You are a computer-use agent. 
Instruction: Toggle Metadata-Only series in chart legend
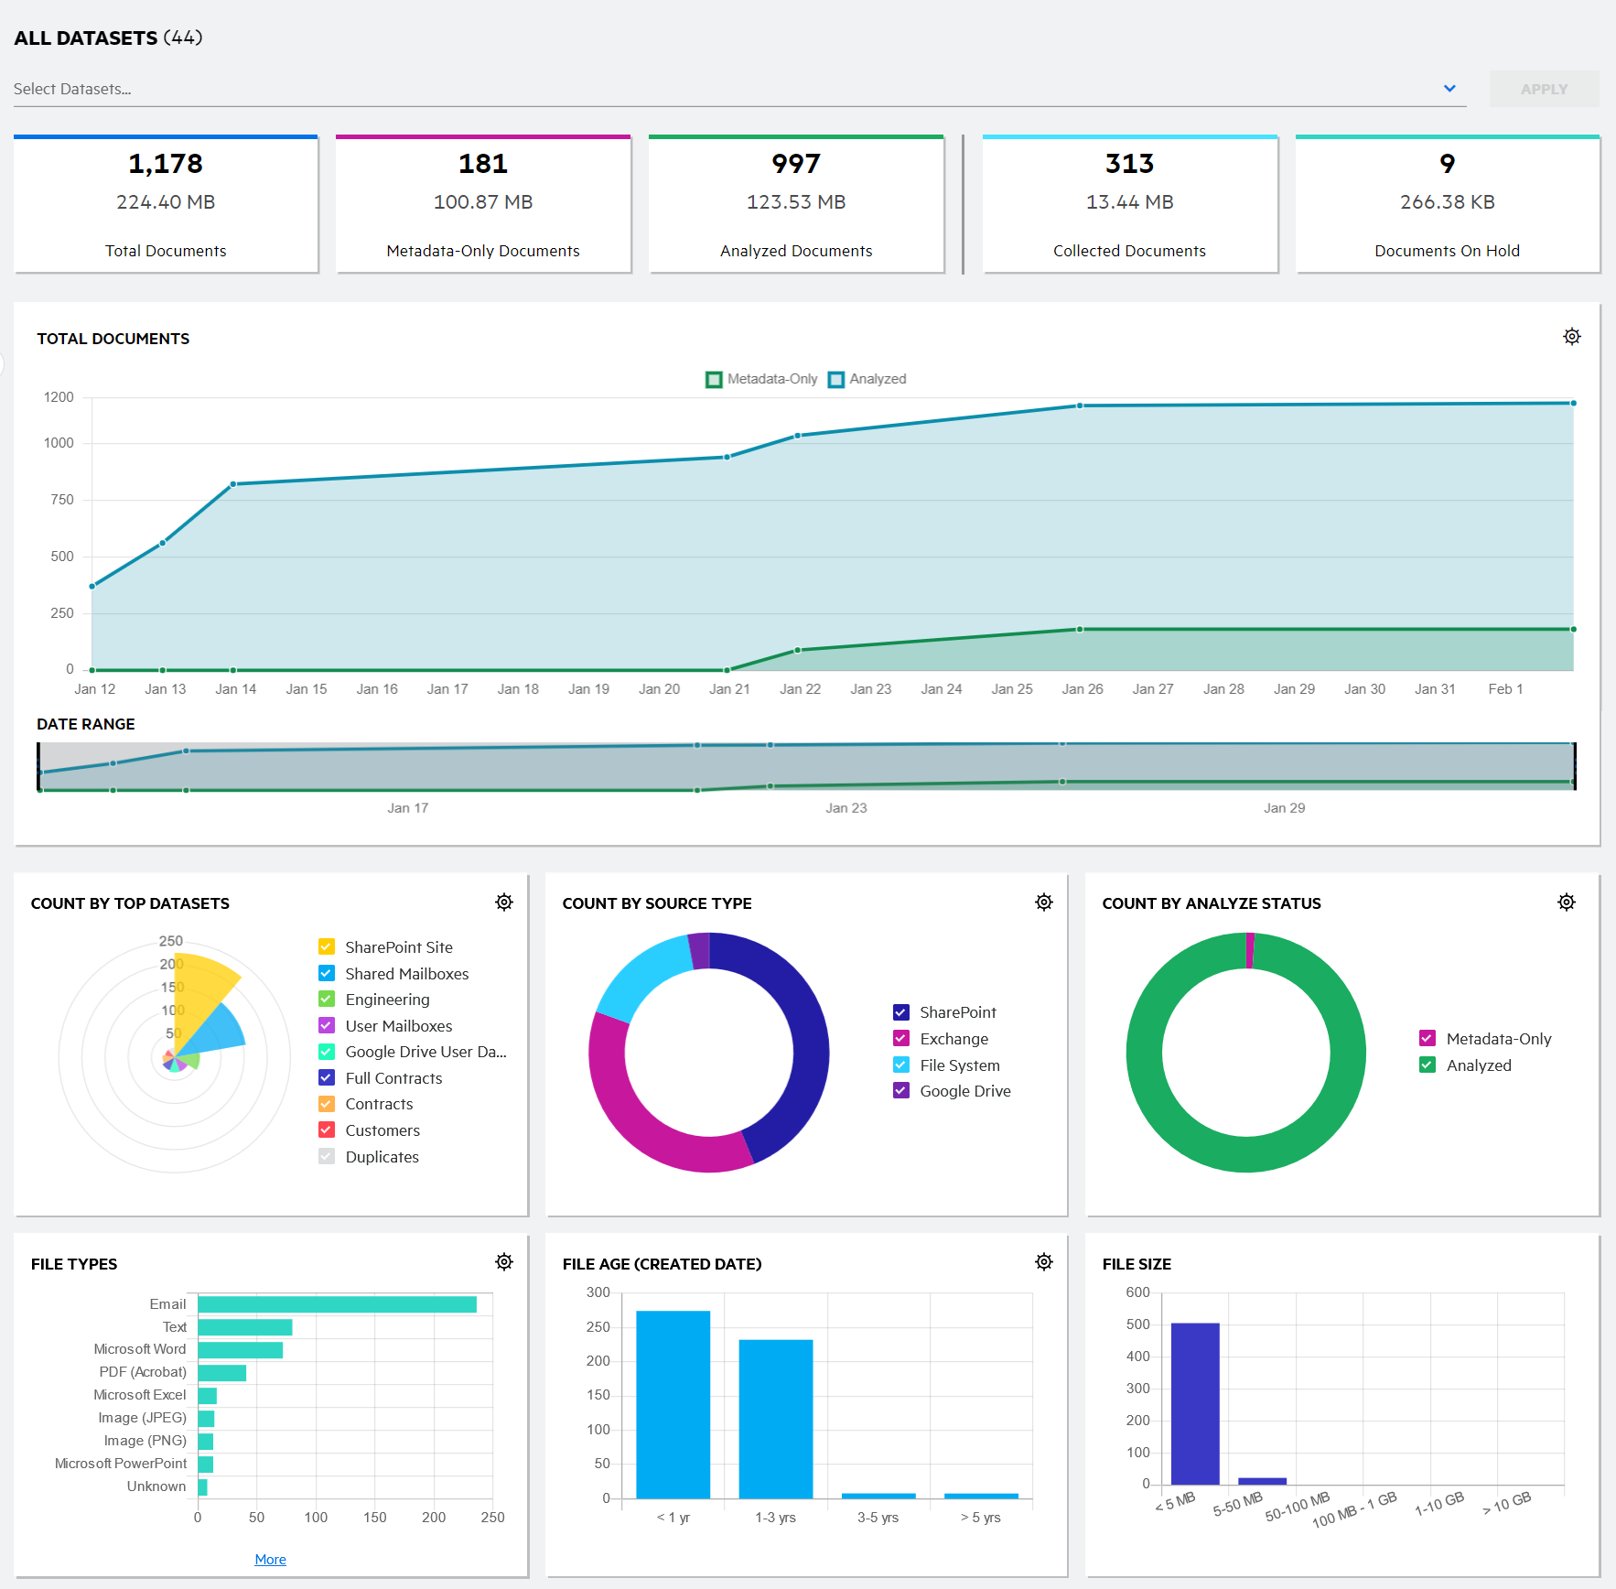(714, 379)
